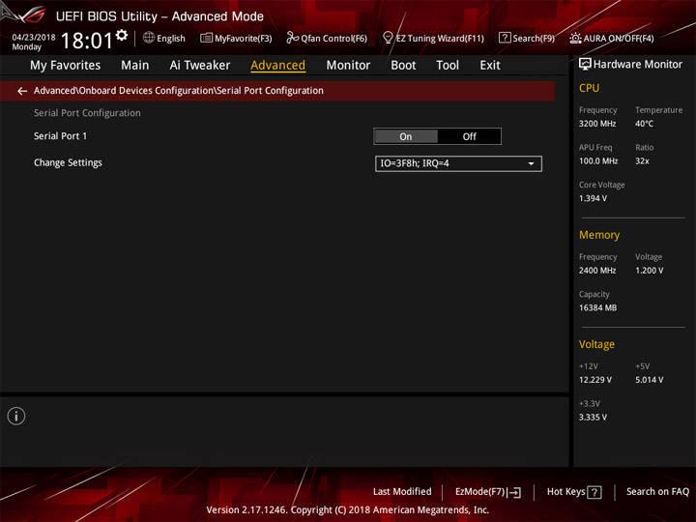The image size is (696, 522).
Task: Click the Qfan Control fan icon
Action: pyautogui.click(x=292, y=38)
